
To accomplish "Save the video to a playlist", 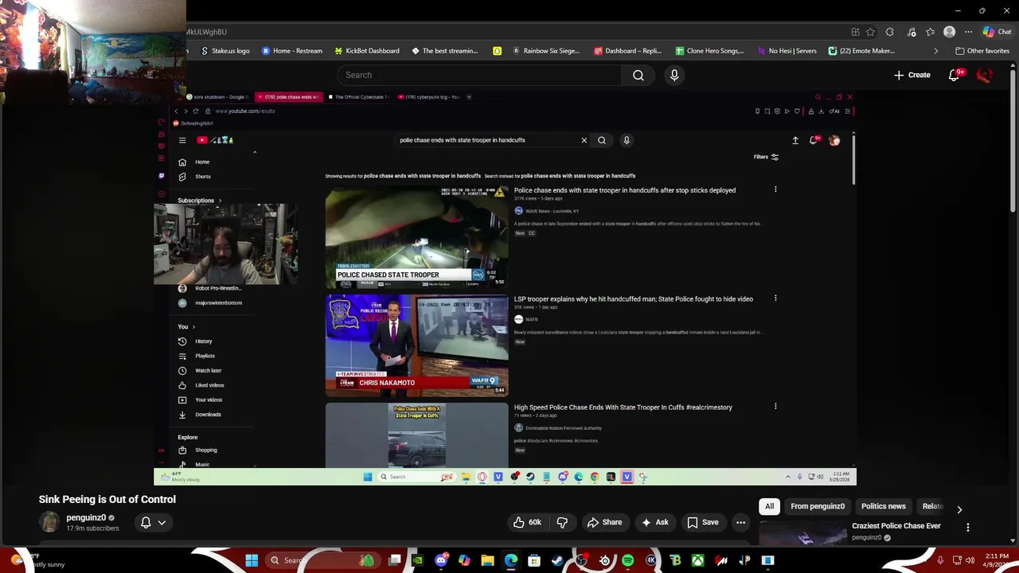I will (703, 522).
